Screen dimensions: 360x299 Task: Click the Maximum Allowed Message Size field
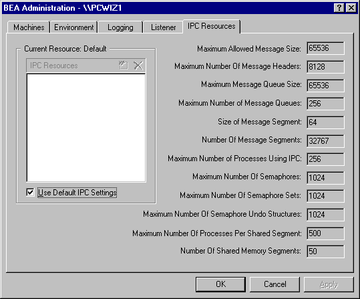coord(325,48)
